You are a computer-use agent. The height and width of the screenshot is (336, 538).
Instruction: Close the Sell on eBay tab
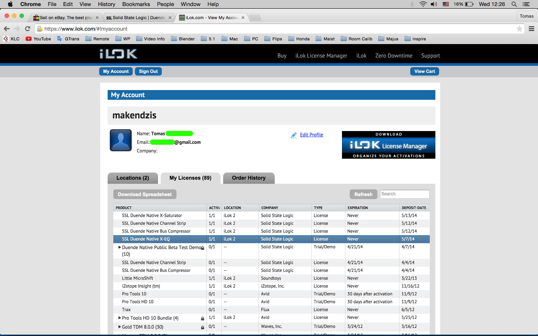tap(97, 17)
